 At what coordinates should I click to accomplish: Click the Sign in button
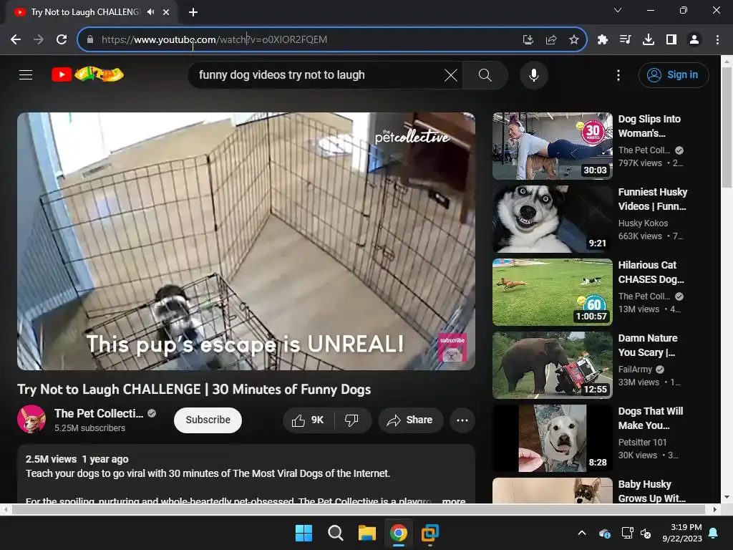point(673,74)
